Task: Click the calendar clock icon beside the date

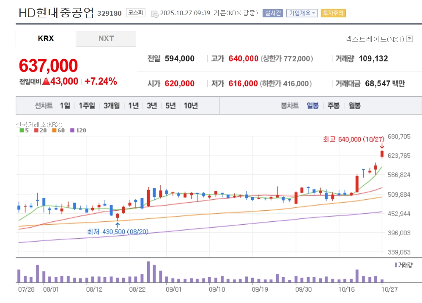Action: point(155,14)
